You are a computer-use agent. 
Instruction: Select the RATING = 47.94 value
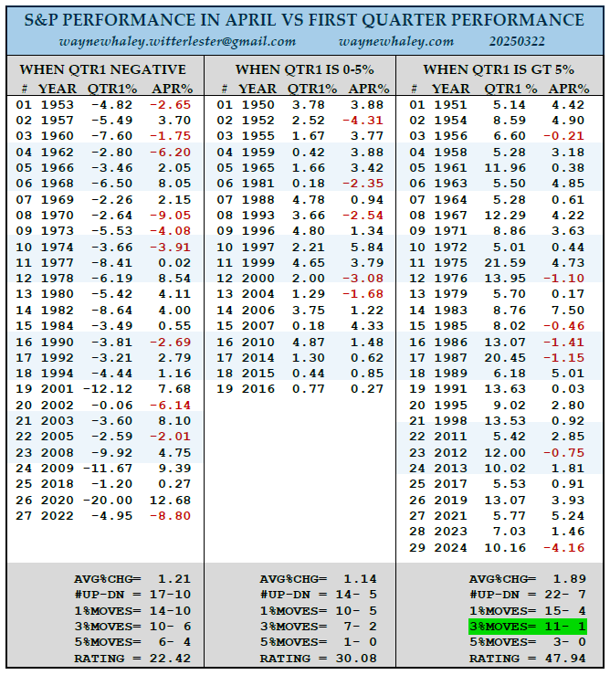(x=527, y=659)
